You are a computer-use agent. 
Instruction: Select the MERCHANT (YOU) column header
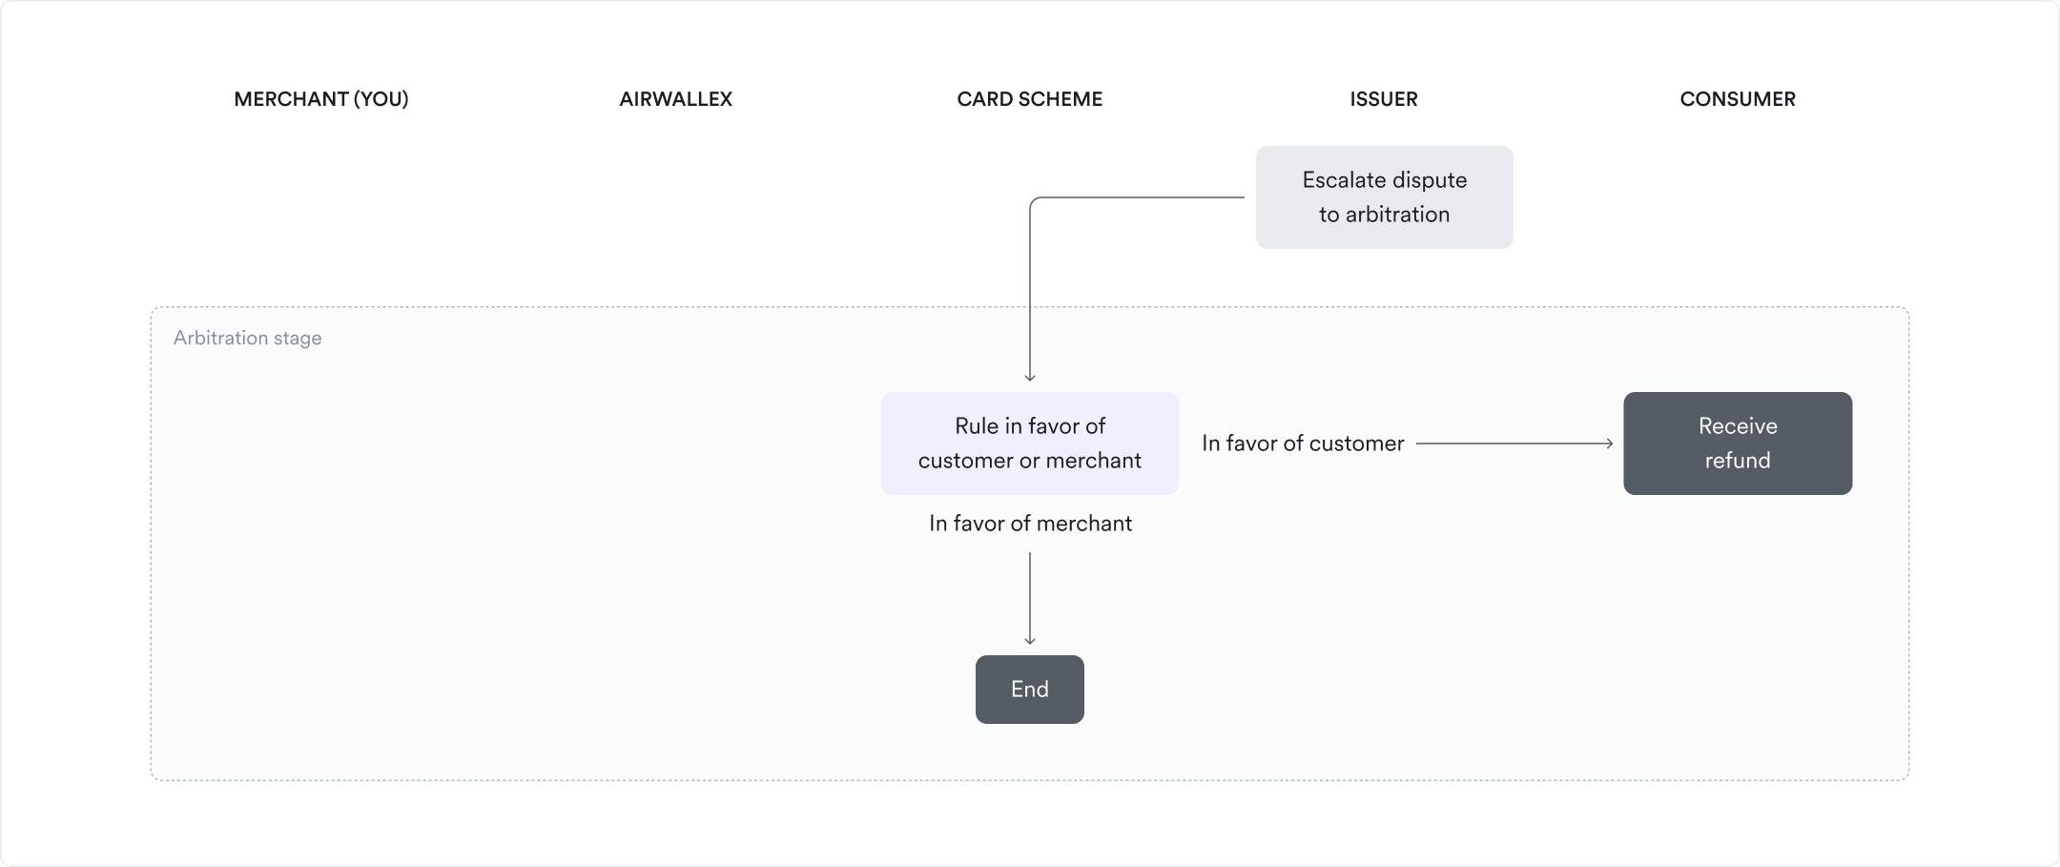[322, 98]
